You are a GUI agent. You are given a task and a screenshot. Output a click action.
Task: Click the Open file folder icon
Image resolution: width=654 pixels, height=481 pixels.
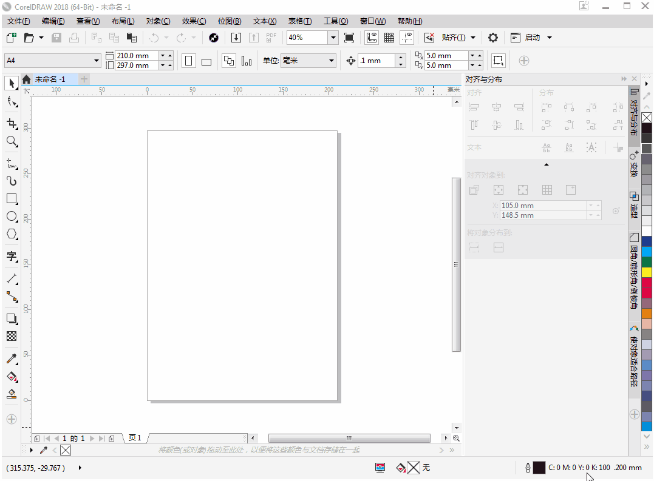coord(29,38)
